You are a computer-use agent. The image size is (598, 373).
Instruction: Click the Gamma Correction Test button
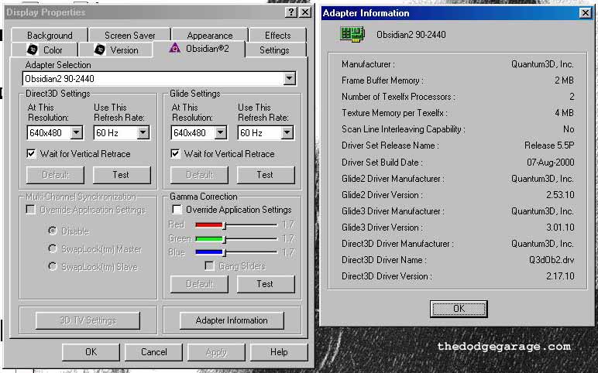coord(266,284)
